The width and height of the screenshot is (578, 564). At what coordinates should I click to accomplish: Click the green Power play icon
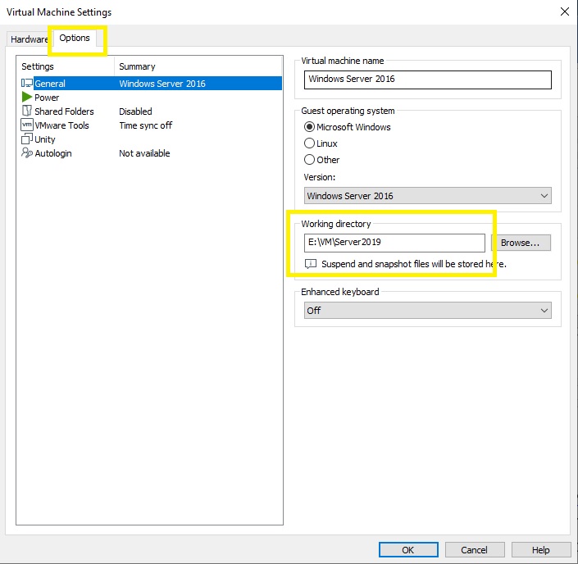pos(27,98)
